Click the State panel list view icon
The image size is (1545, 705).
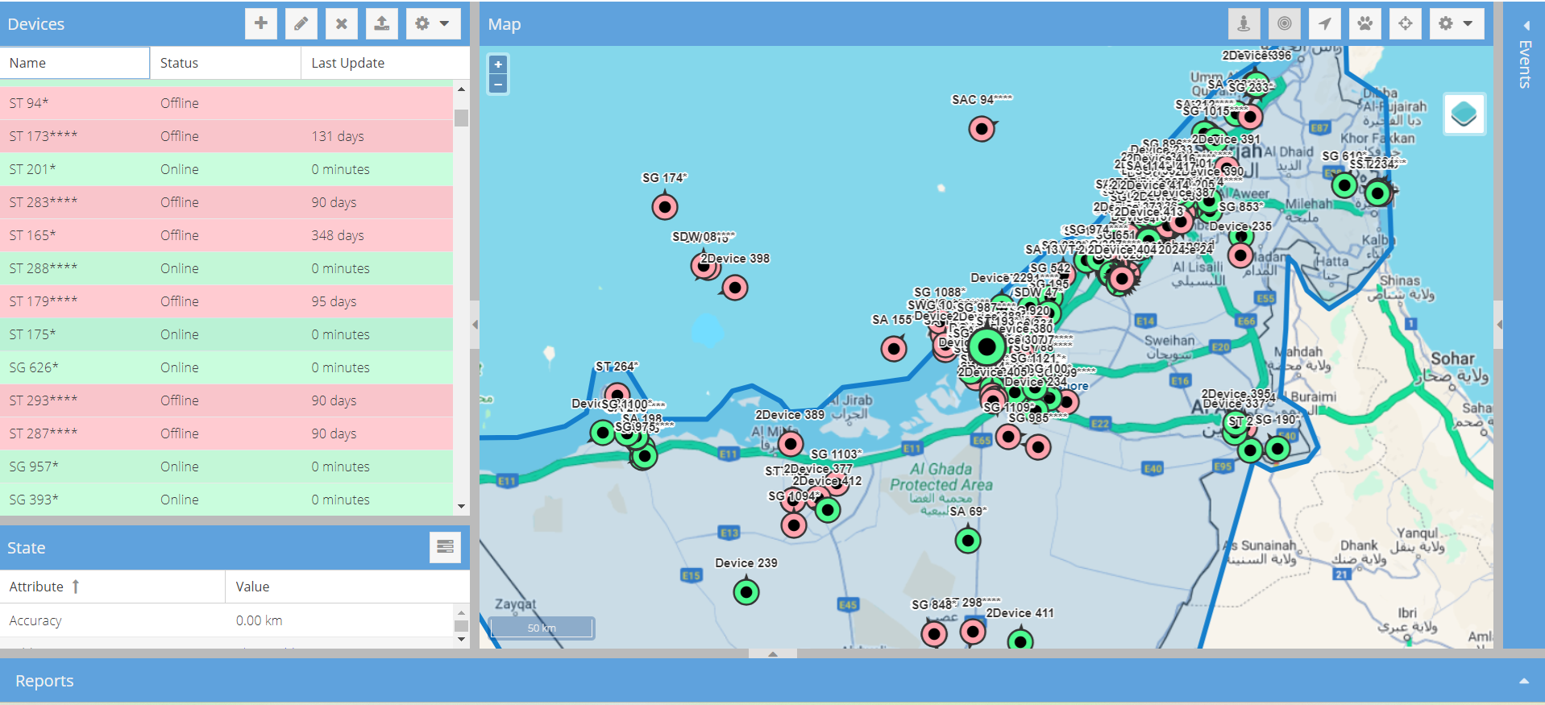pos(445,547)
